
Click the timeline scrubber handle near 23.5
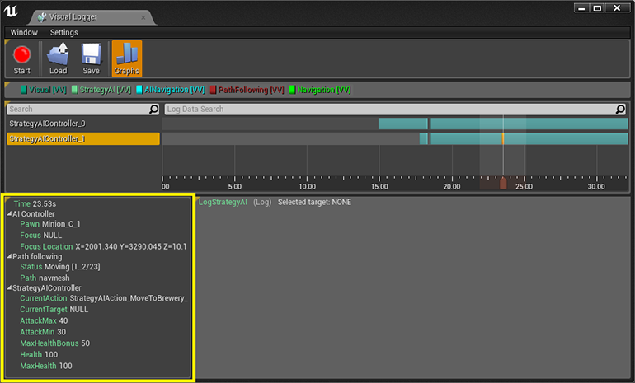tap(503, 183)
